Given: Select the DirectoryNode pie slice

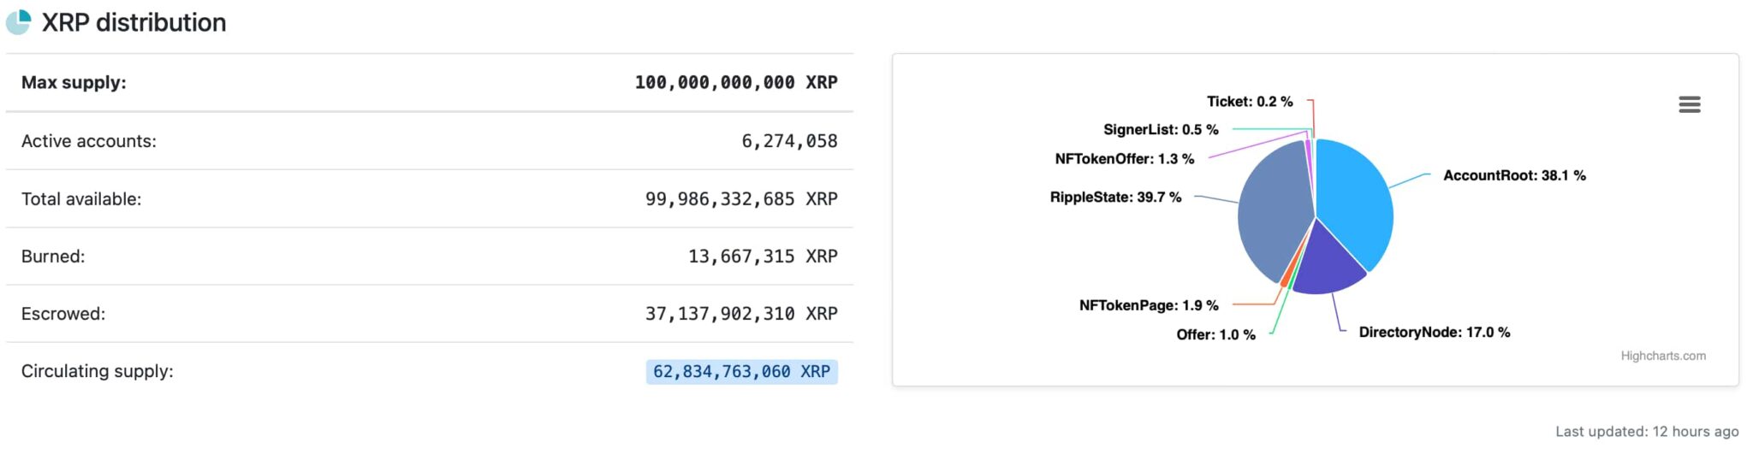Looking at the screenshot, I should point(1328,263).
